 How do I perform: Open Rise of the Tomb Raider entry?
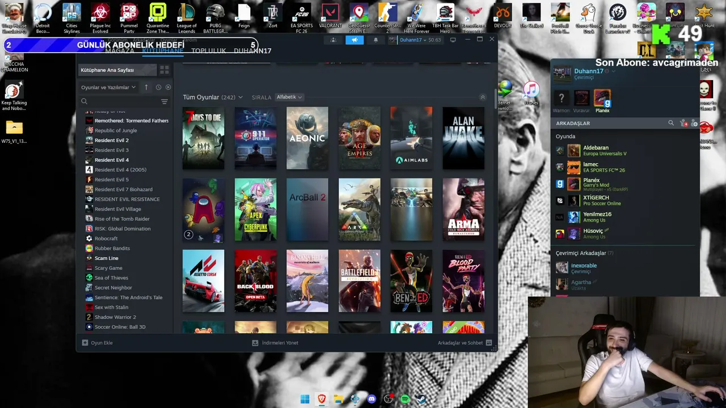tap(122, 219)
